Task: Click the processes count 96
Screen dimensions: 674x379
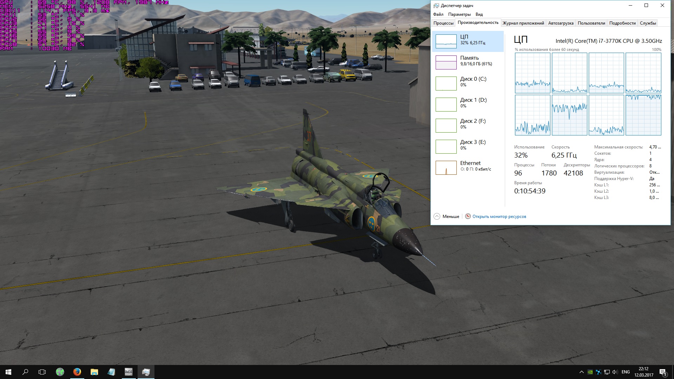Action: coord(518,173)
